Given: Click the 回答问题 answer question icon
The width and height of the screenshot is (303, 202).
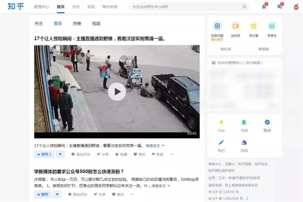Looking at the screenshot, I should 217,26.
